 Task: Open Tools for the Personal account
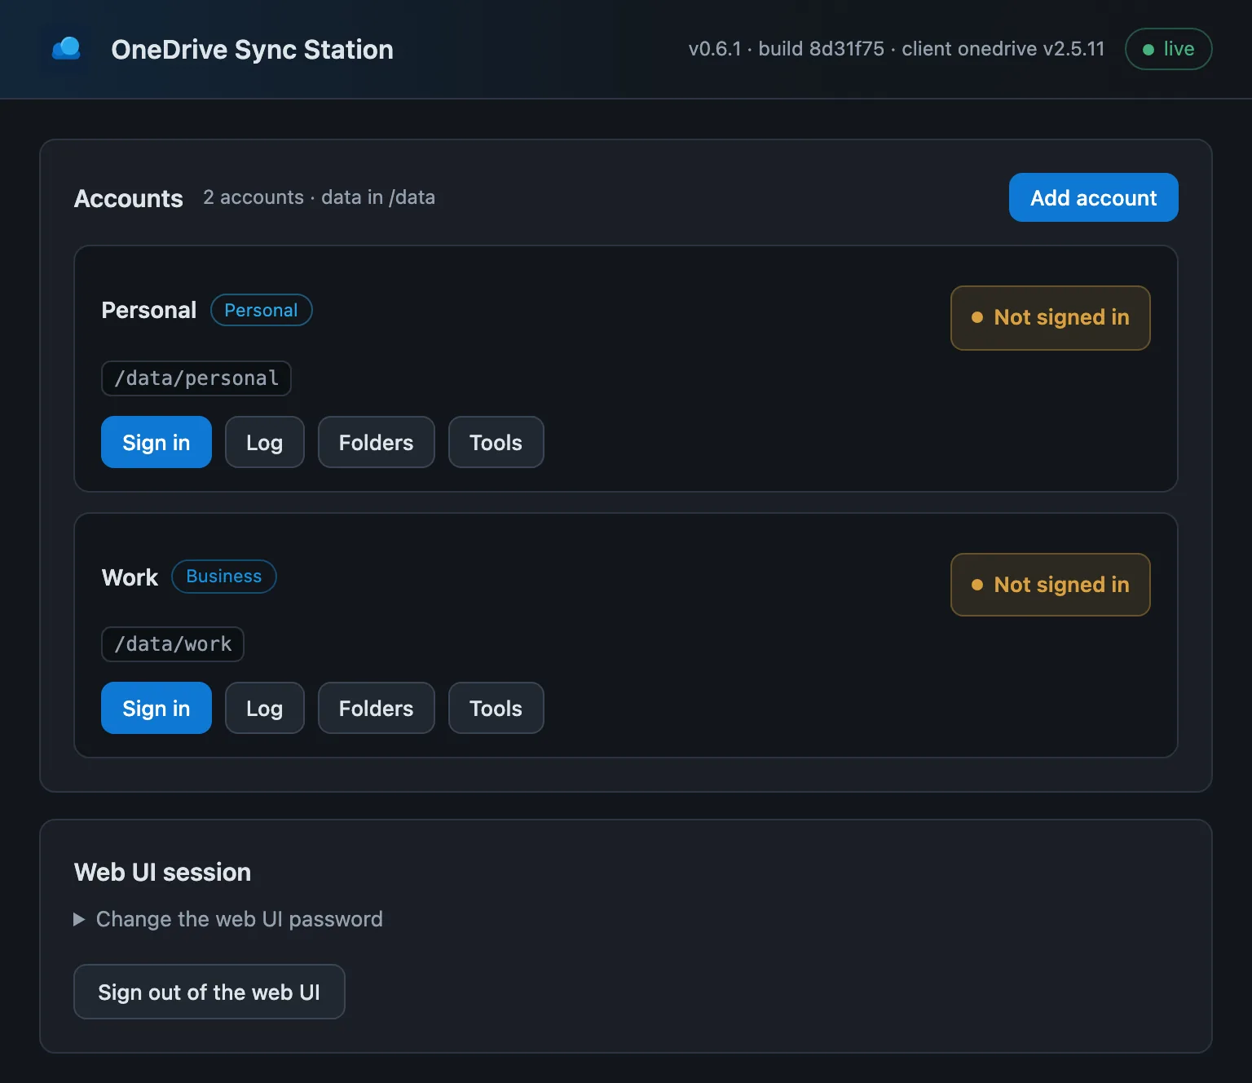pos(496,442)
